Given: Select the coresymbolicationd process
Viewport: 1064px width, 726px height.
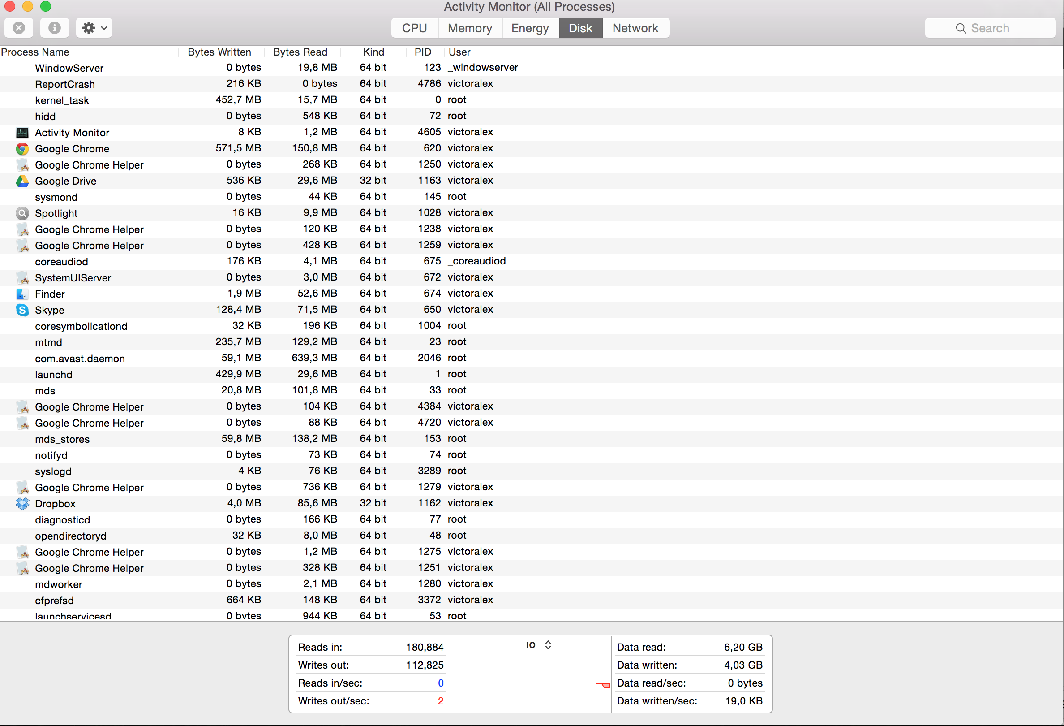Looking at the screenshot, I should 532,326.
